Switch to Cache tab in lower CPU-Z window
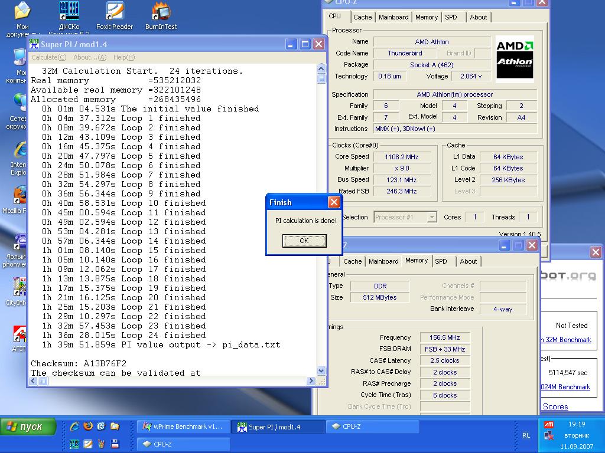This screenshot has width=605, height=453. [352, 261]
